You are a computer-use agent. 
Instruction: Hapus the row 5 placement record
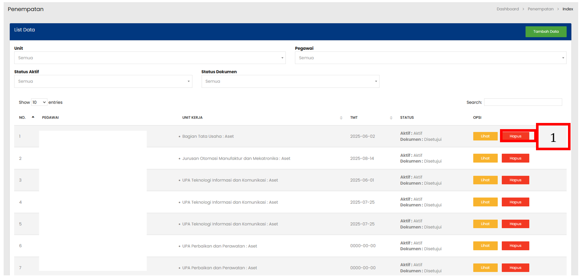point(515,224)
